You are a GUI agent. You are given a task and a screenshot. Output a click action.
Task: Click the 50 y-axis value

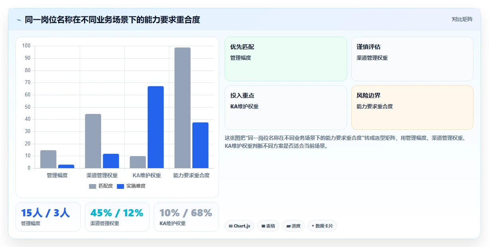pyautogui.click(x=27, y=107)
